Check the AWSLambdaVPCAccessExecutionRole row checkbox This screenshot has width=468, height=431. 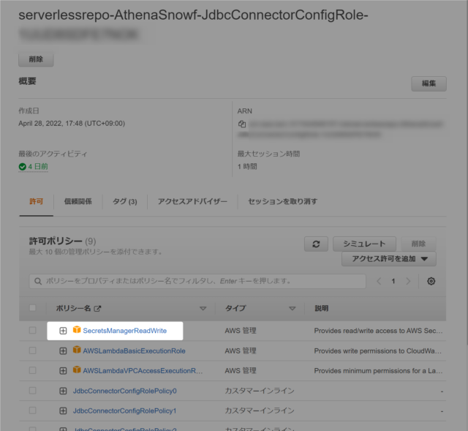tap(32, 370)
